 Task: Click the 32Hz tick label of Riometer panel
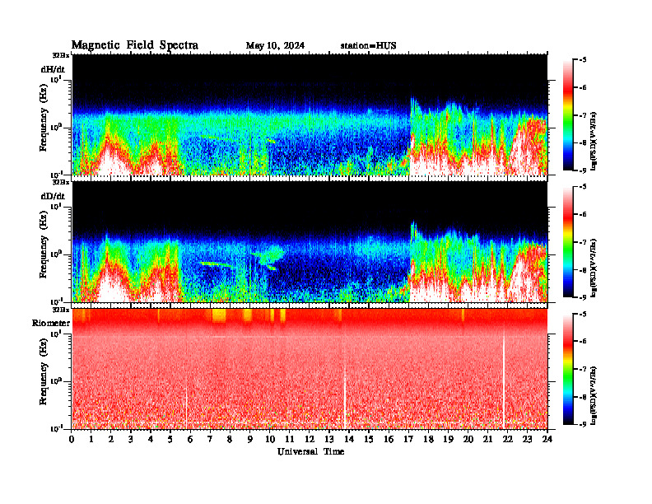click(x=61, y=310)
